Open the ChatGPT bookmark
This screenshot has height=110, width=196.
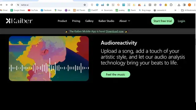[x=93, y=10]
